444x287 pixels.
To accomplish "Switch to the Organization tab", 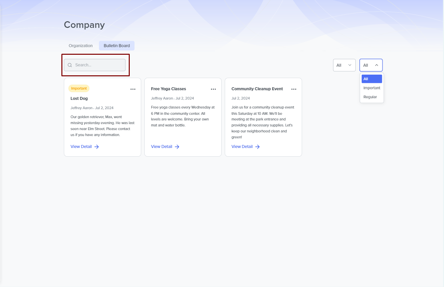I will coord(81,46).
